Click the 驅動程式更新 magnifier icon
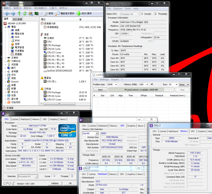This screenshot has height=194, width=212. (58, 13)
